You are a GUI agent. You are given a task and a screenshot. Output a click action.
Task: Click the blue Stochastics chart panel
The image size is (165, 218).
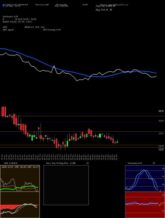pyautogui.click(x=145, y=178)
